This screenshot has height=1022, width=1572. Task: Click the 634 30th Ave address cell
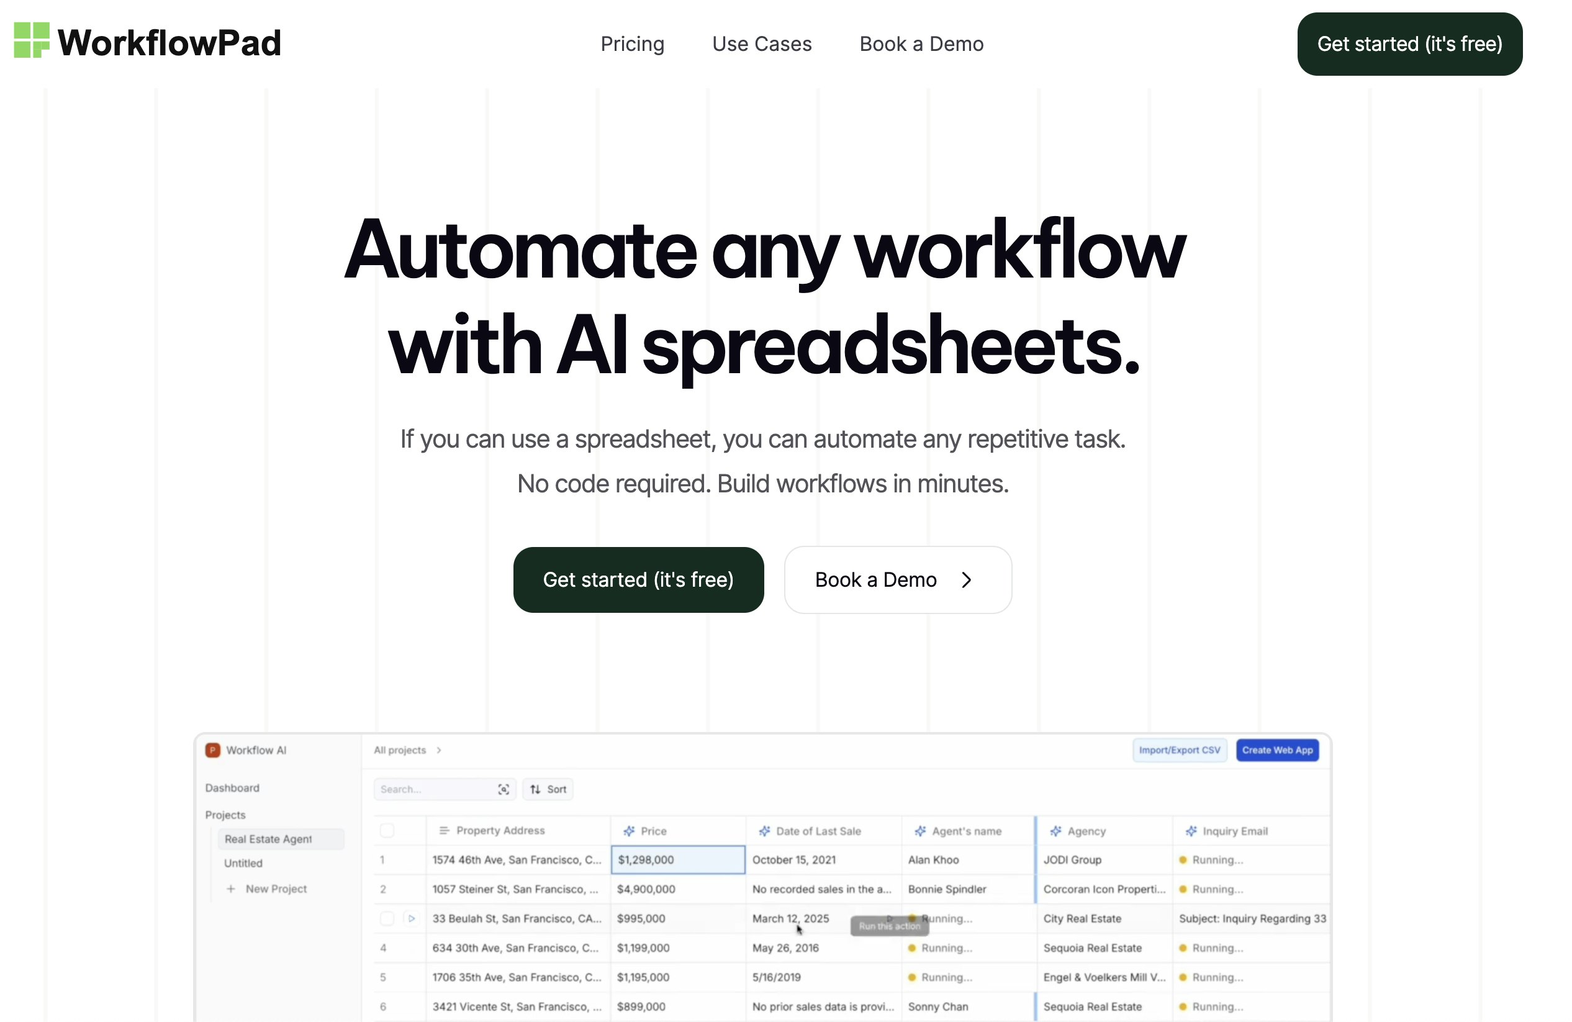point(518,947)
